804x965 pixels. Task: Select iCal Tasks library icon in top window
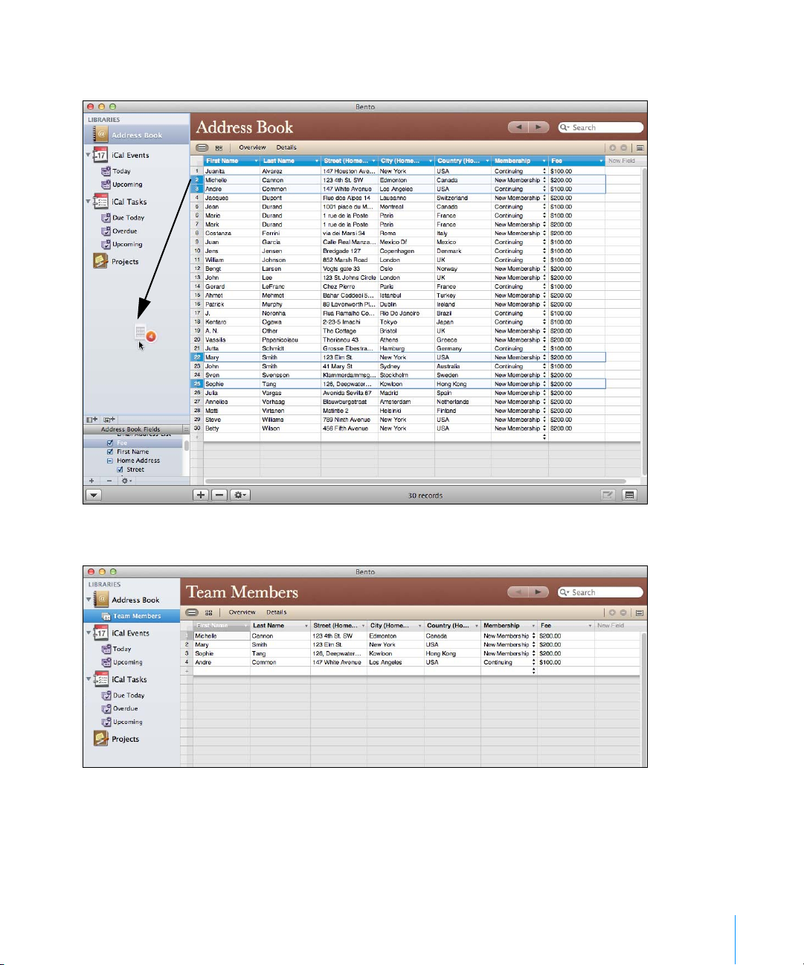pos(101,202)
